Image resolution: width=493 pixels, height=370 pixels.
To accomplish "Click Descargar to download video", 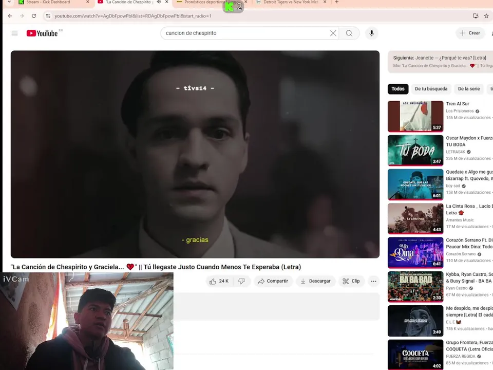I will pos(316,281).
